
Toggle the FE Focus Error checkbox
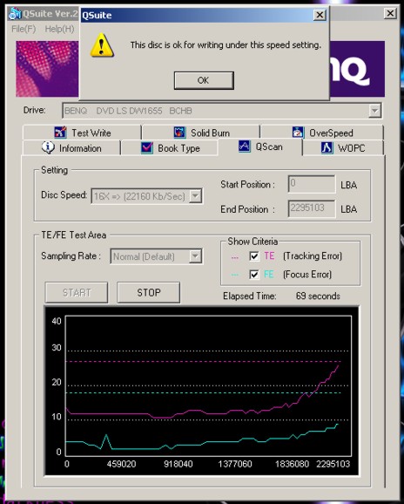click(x=254, y=275)
